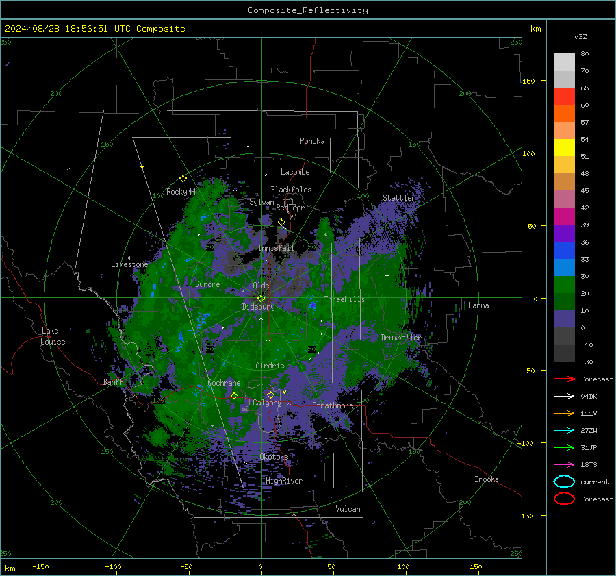Click the Okotoks label

point(274,457)
